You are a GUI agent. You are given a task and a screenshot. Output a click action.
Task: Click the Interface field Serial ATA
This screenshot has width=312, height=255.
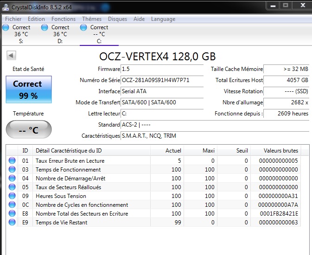162,91
